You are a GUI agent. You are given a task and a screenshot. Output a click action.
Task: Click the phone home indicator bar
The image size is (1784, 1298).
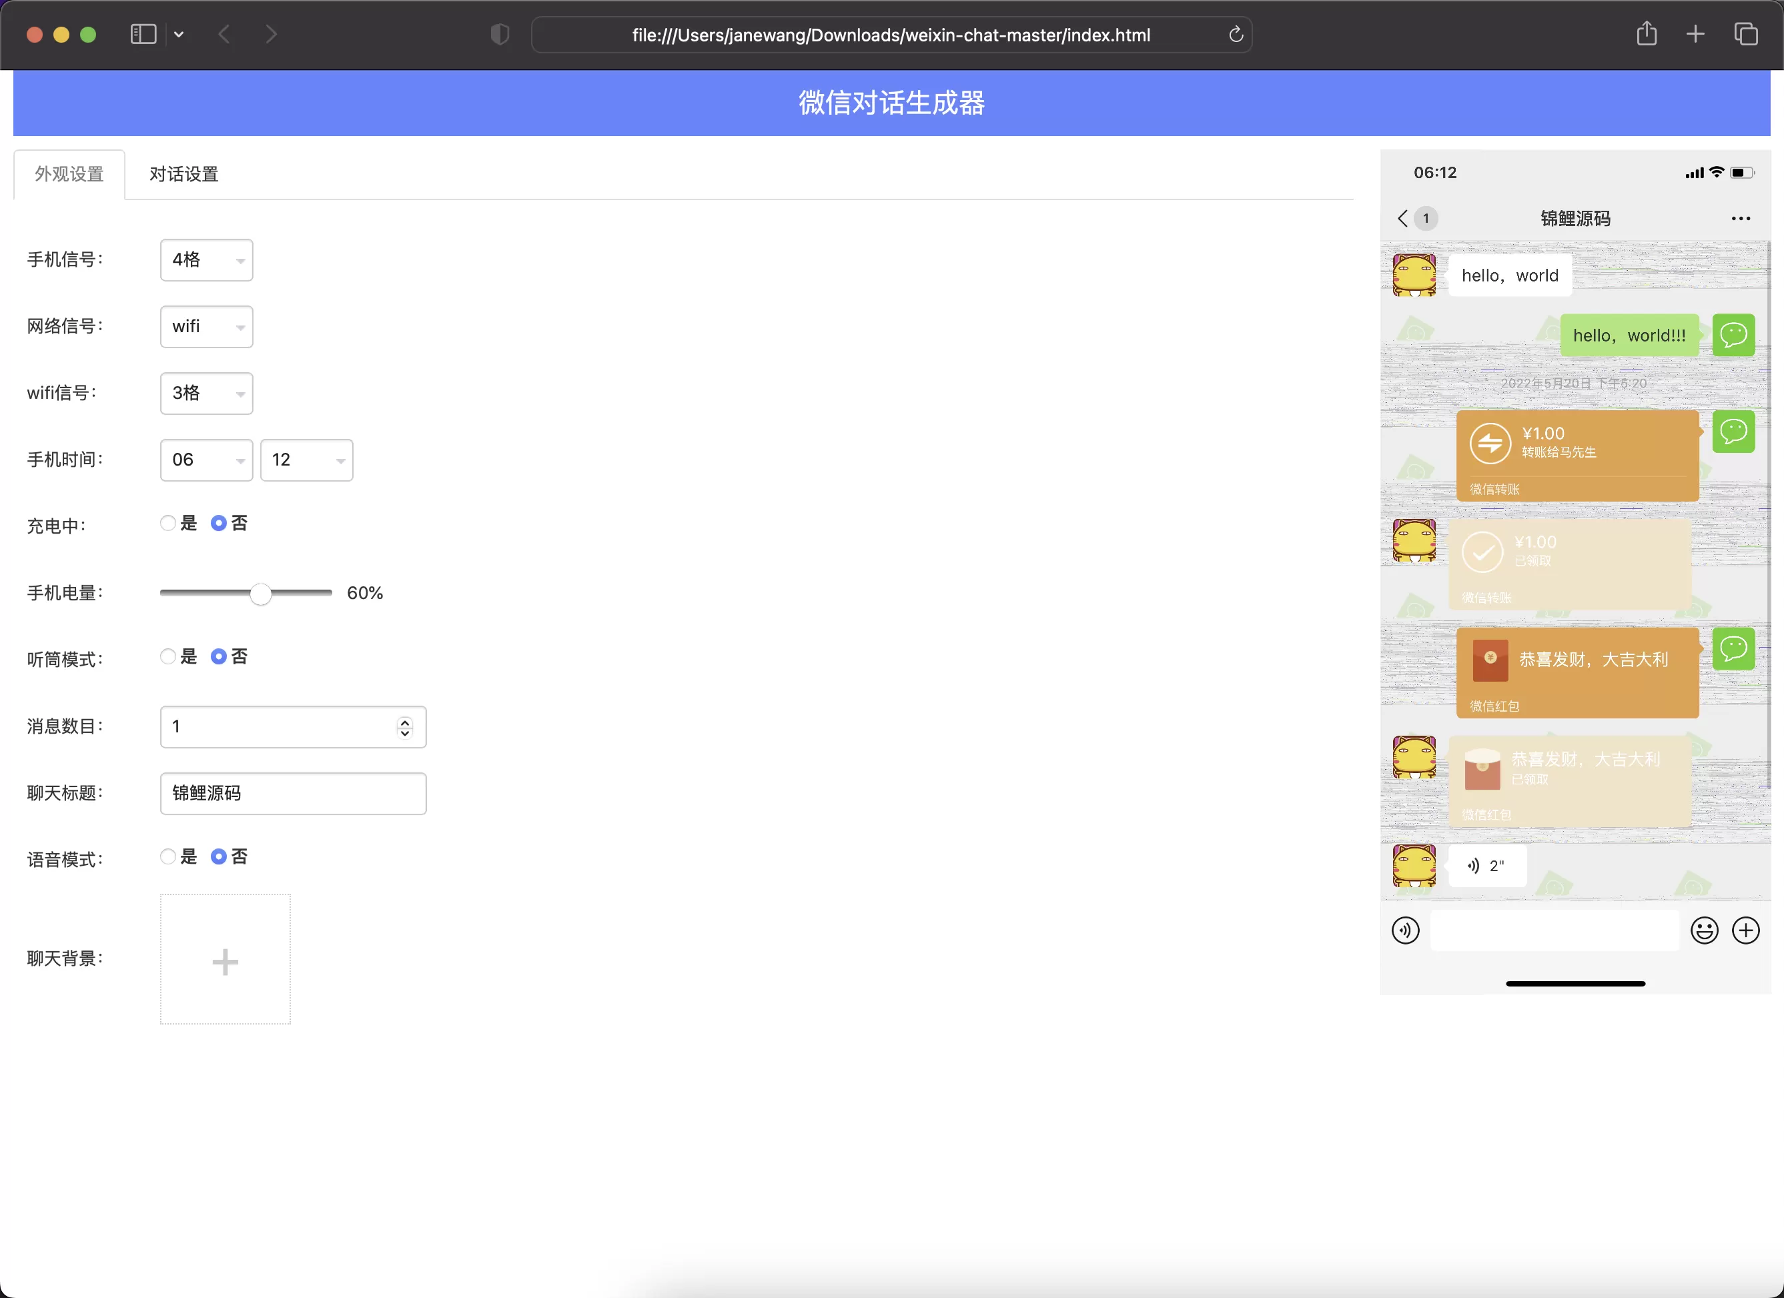(x=1576, y=984)
